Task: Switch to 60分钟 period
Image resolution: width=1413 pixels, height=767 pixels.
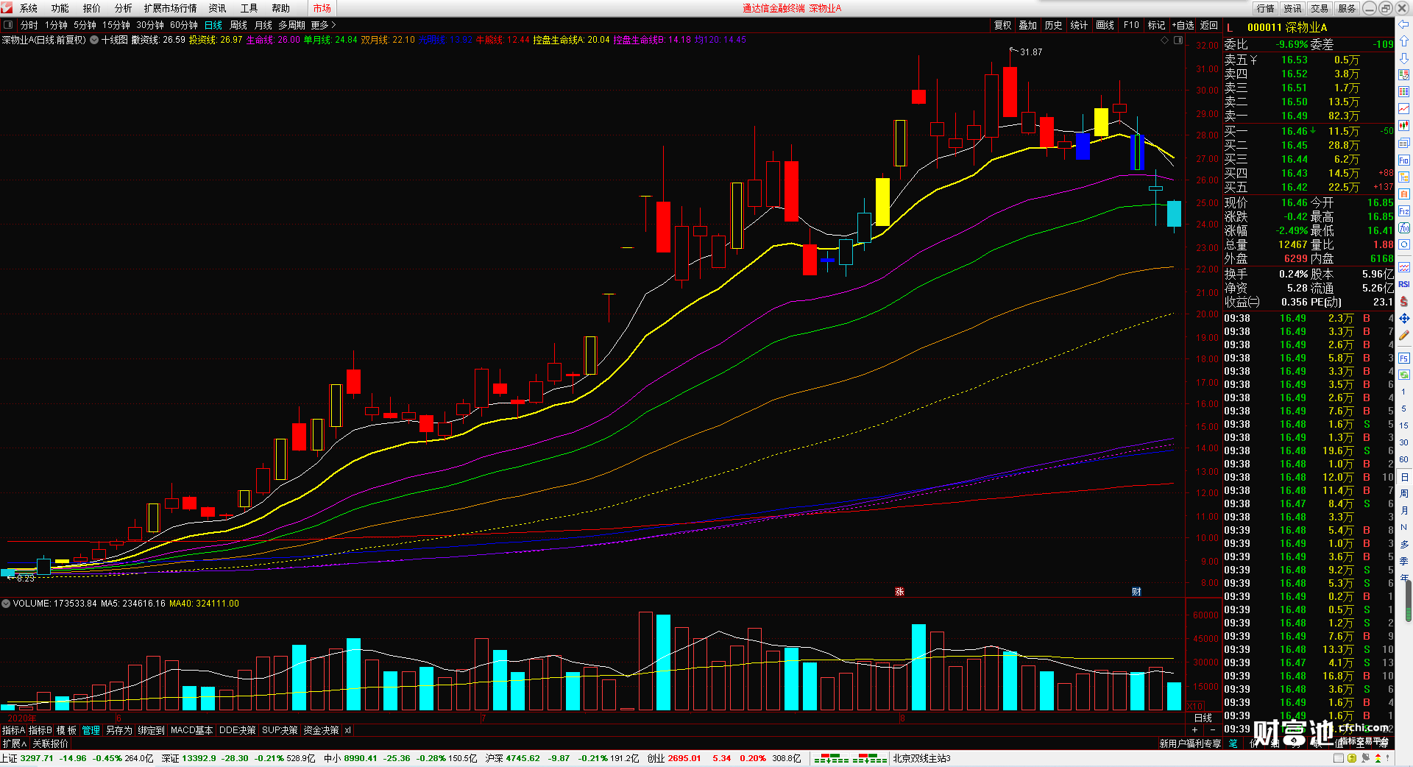Action: click(184, 25)
